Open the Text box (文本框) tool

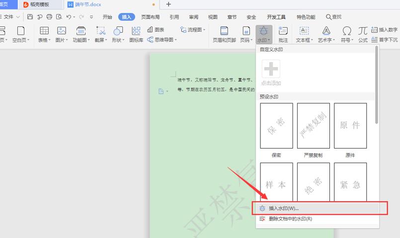(x=304, y=34)
